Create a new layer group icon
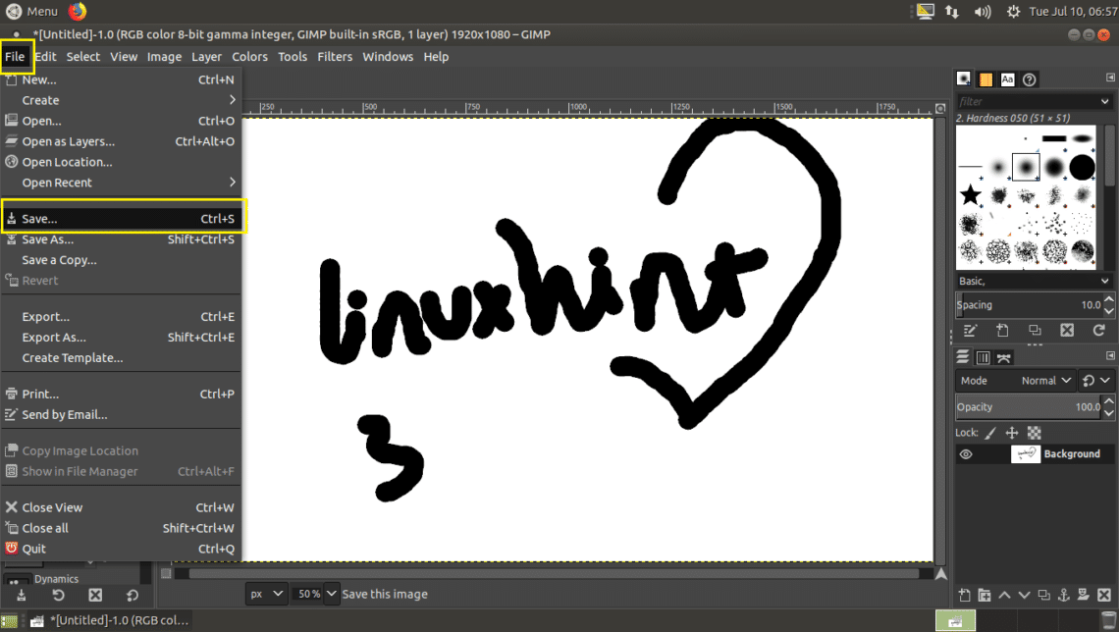1119x632 pixels. coord(985,595)
